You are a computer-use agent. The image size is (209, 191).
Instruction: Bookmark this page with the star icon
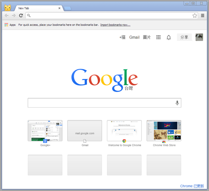click(x=195, y=16)
